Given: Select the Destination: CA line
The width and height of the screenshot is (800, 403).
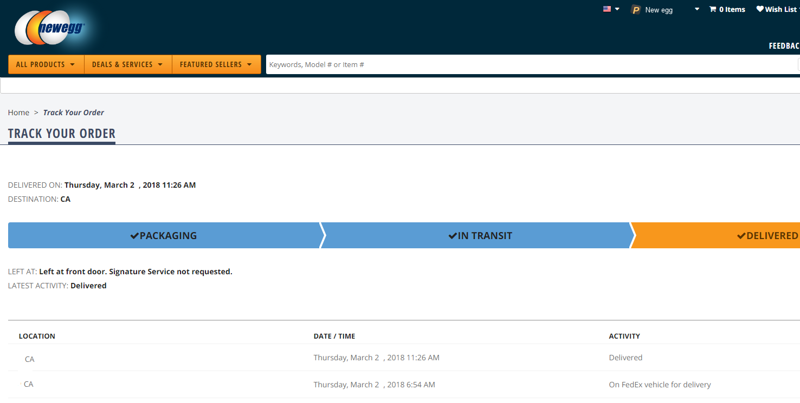Looking at the screenshot, I should click(x=39, y=199).
